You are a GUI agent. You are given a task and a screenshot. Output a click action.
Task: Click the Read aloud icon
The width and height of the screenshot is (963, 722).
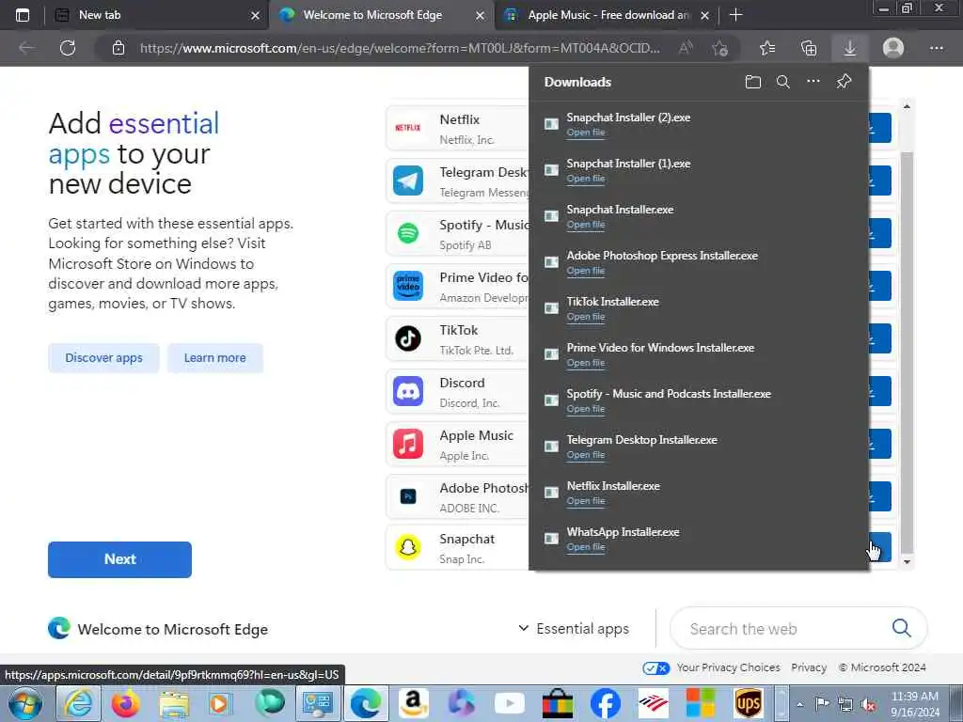686,48
